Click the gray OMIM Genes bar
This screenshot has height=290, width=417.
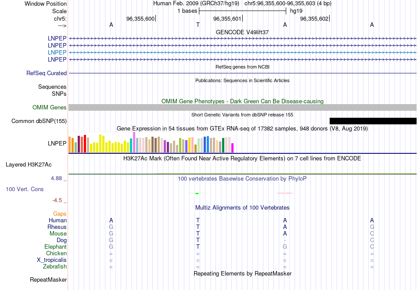click(x=242, y=107)
